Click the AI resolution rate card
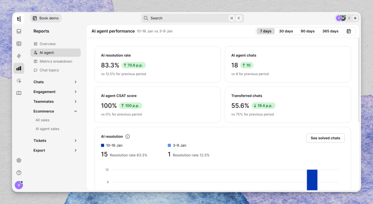This screenshot has height=204, width=373. coord(157,64)
